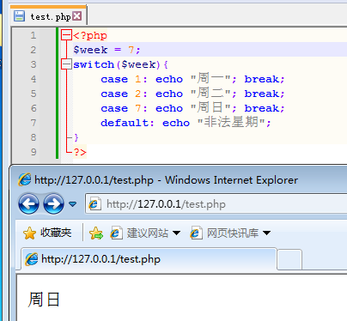Click line number 1 in editor margin

33,35
